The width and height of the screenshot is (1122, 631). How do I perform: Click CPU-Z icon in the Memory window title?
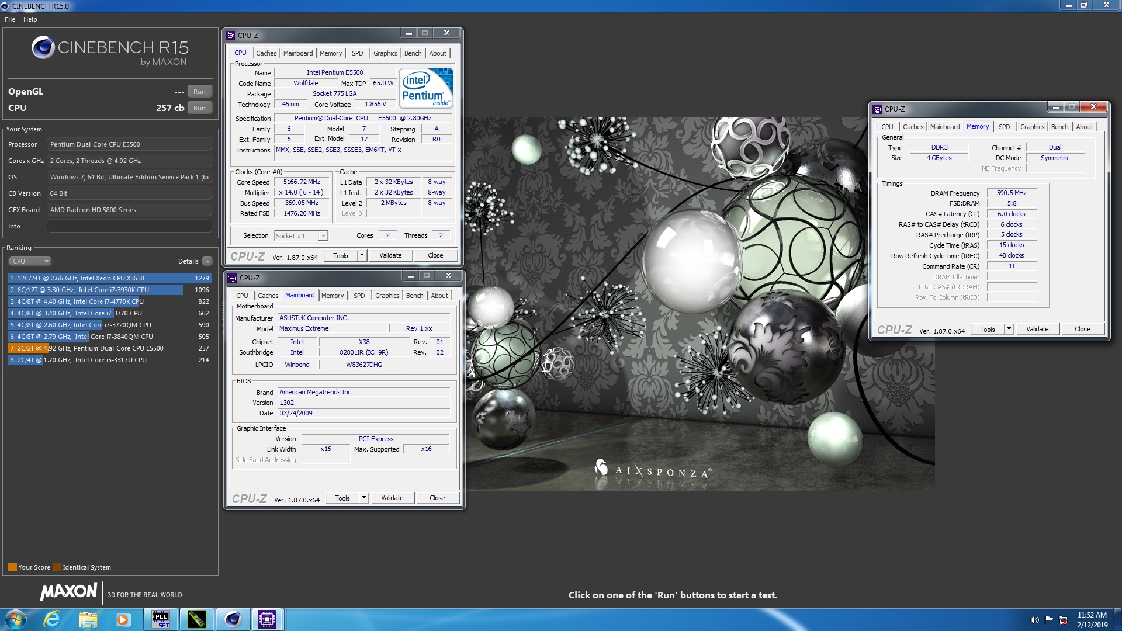click(877, 109)
